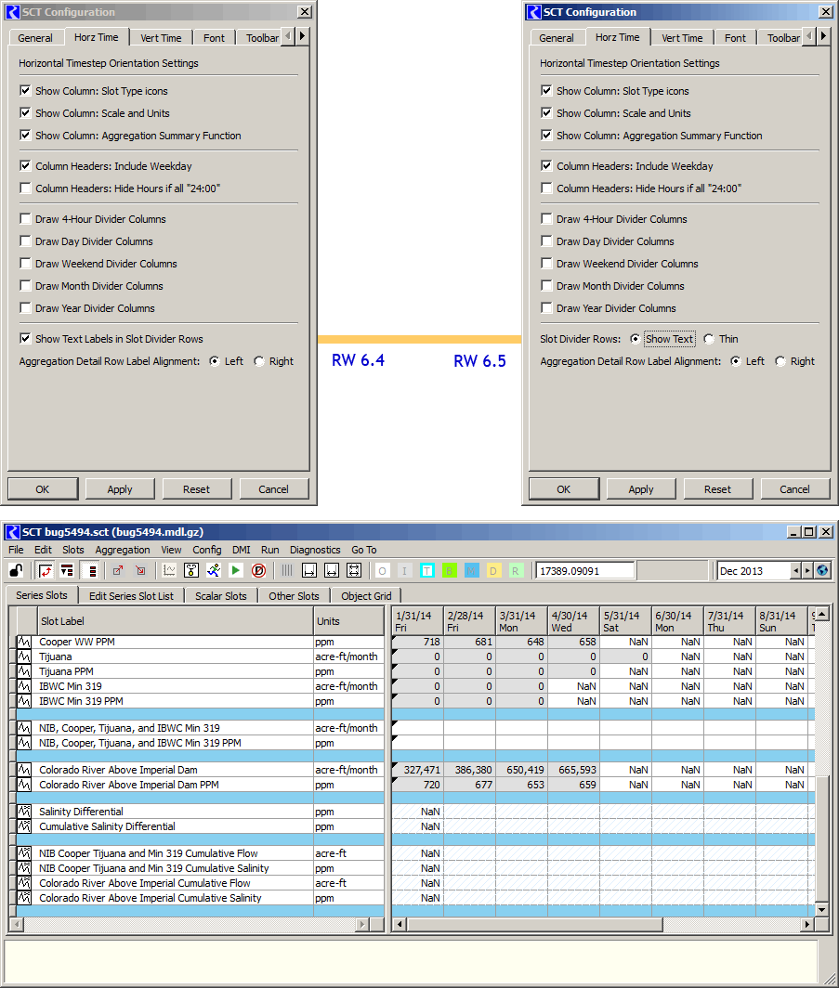Click OK in RW 6.5 dialog
The height and width of the screenshot is (988, 839).
click(564, 489)
